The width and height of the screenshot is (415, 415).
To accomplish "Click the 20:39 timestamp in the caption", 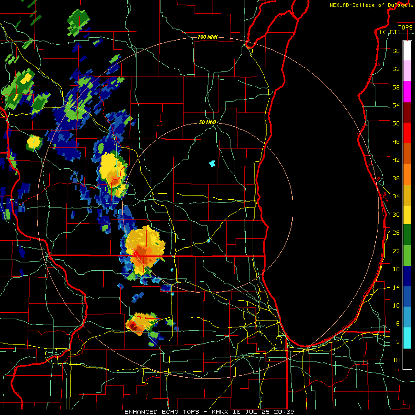I will [285, 412].
